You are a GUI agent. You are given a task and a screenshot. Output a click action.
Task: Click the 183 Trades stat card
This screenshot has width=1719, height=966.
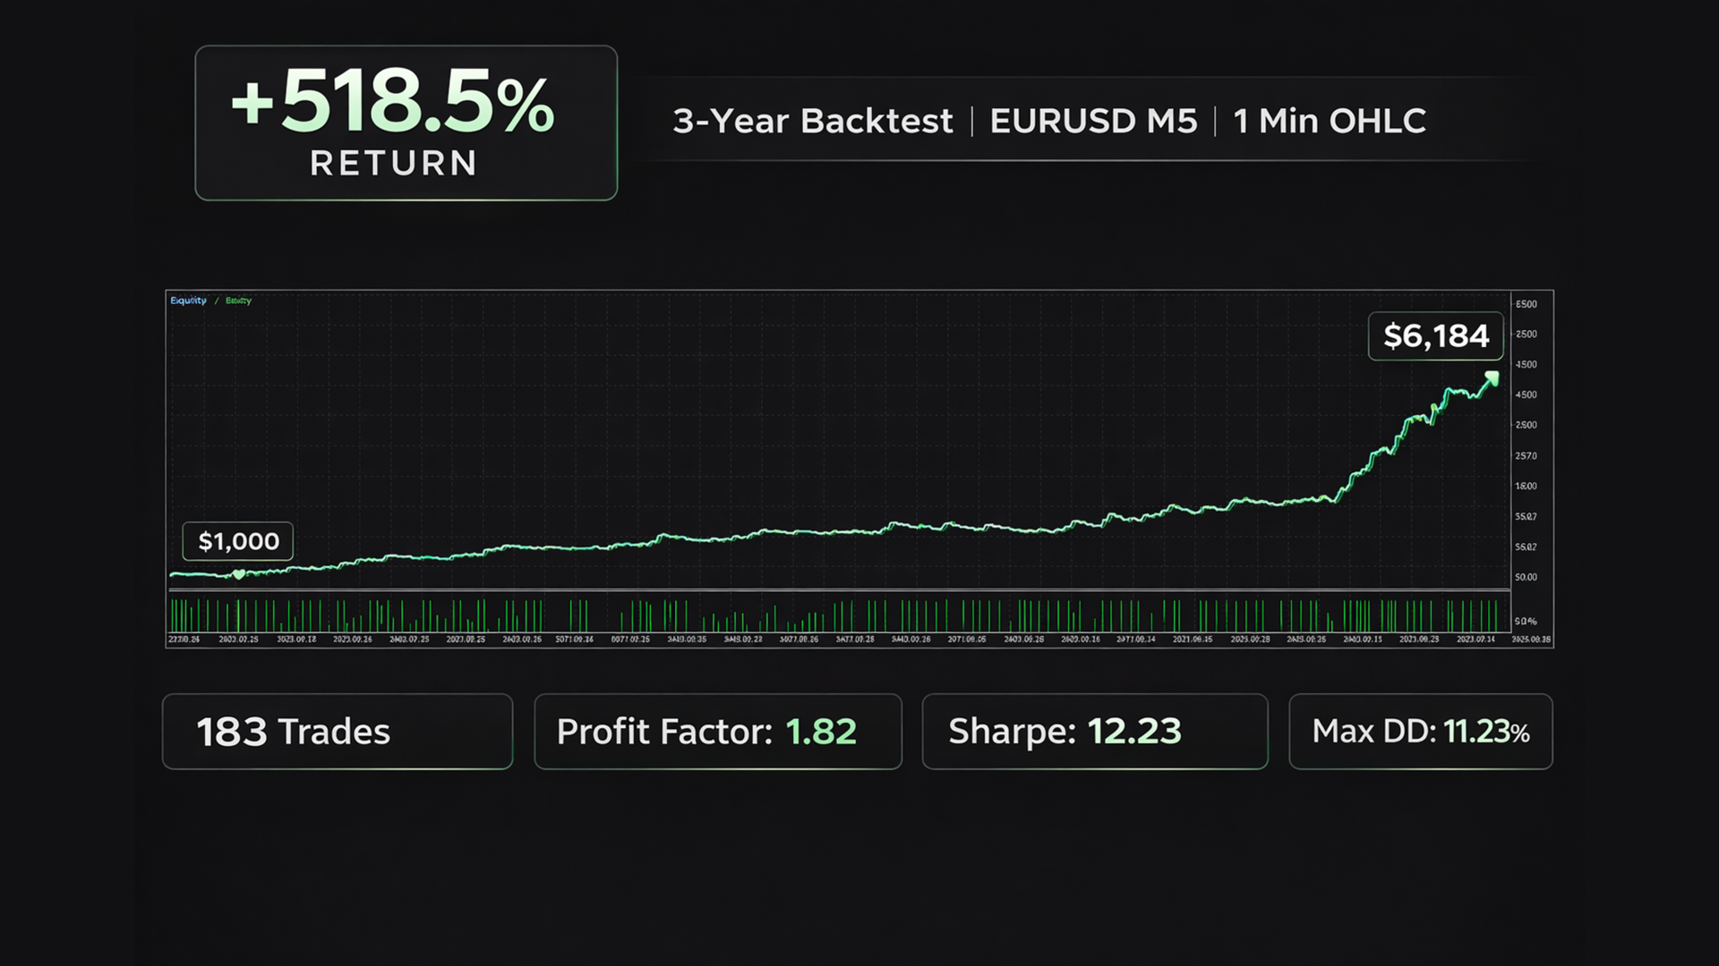point(337,732)
